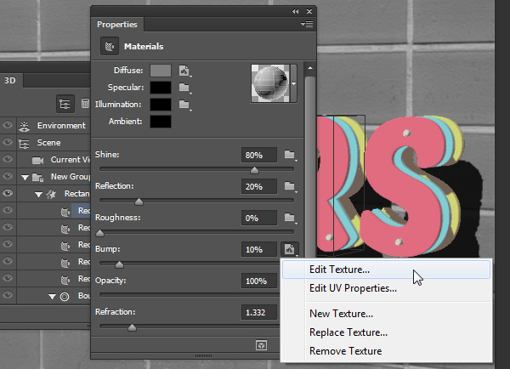
Task: Toggle visibility of Environment item
Action: pyautogui.click(x=8, y=126)
